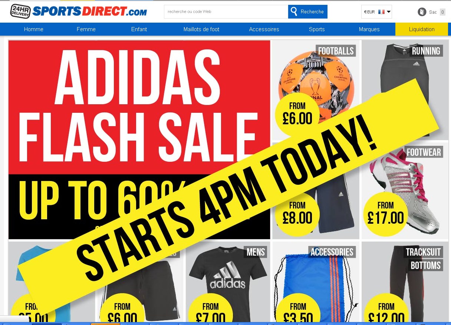
Task: Open the shopping bag icon
Action: pyautogui.click(x=422, y=12)
